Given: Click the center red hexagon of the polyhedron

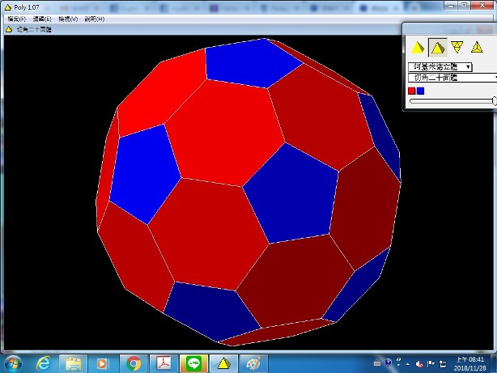Looking at the screenshot, I should point(224,133).
